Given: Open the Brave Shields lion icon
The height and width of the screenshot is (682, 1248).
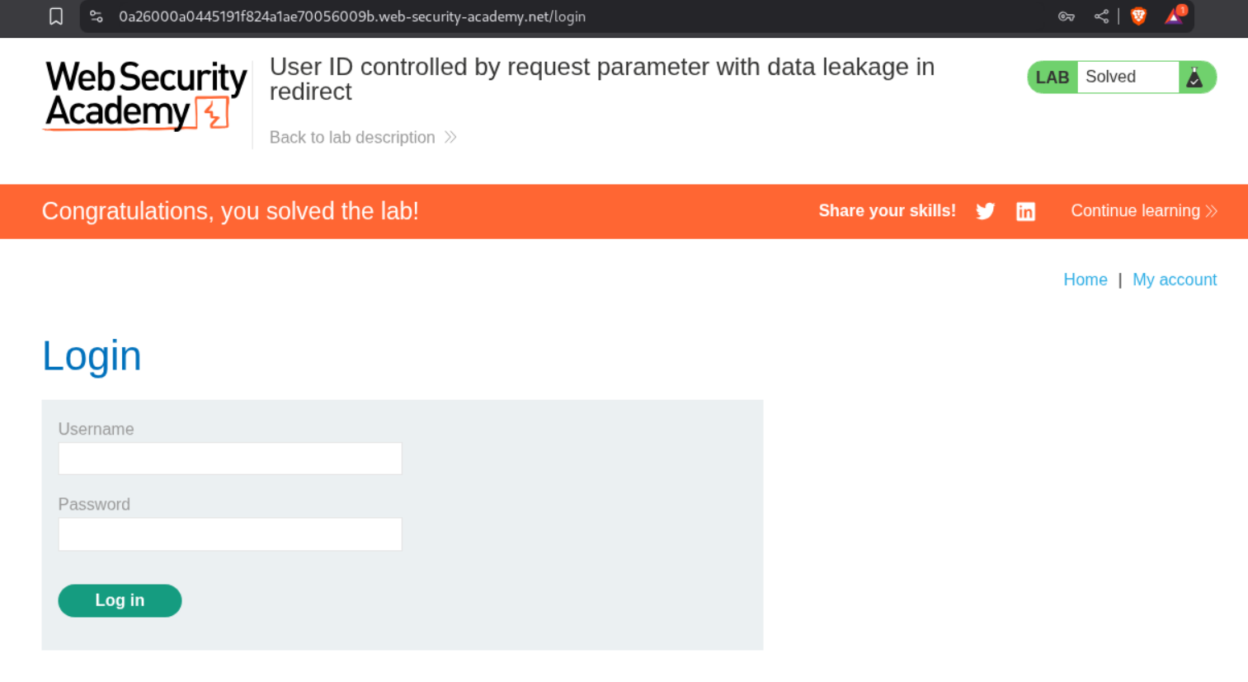Looking at the screenshot, I should point(1138,16).
